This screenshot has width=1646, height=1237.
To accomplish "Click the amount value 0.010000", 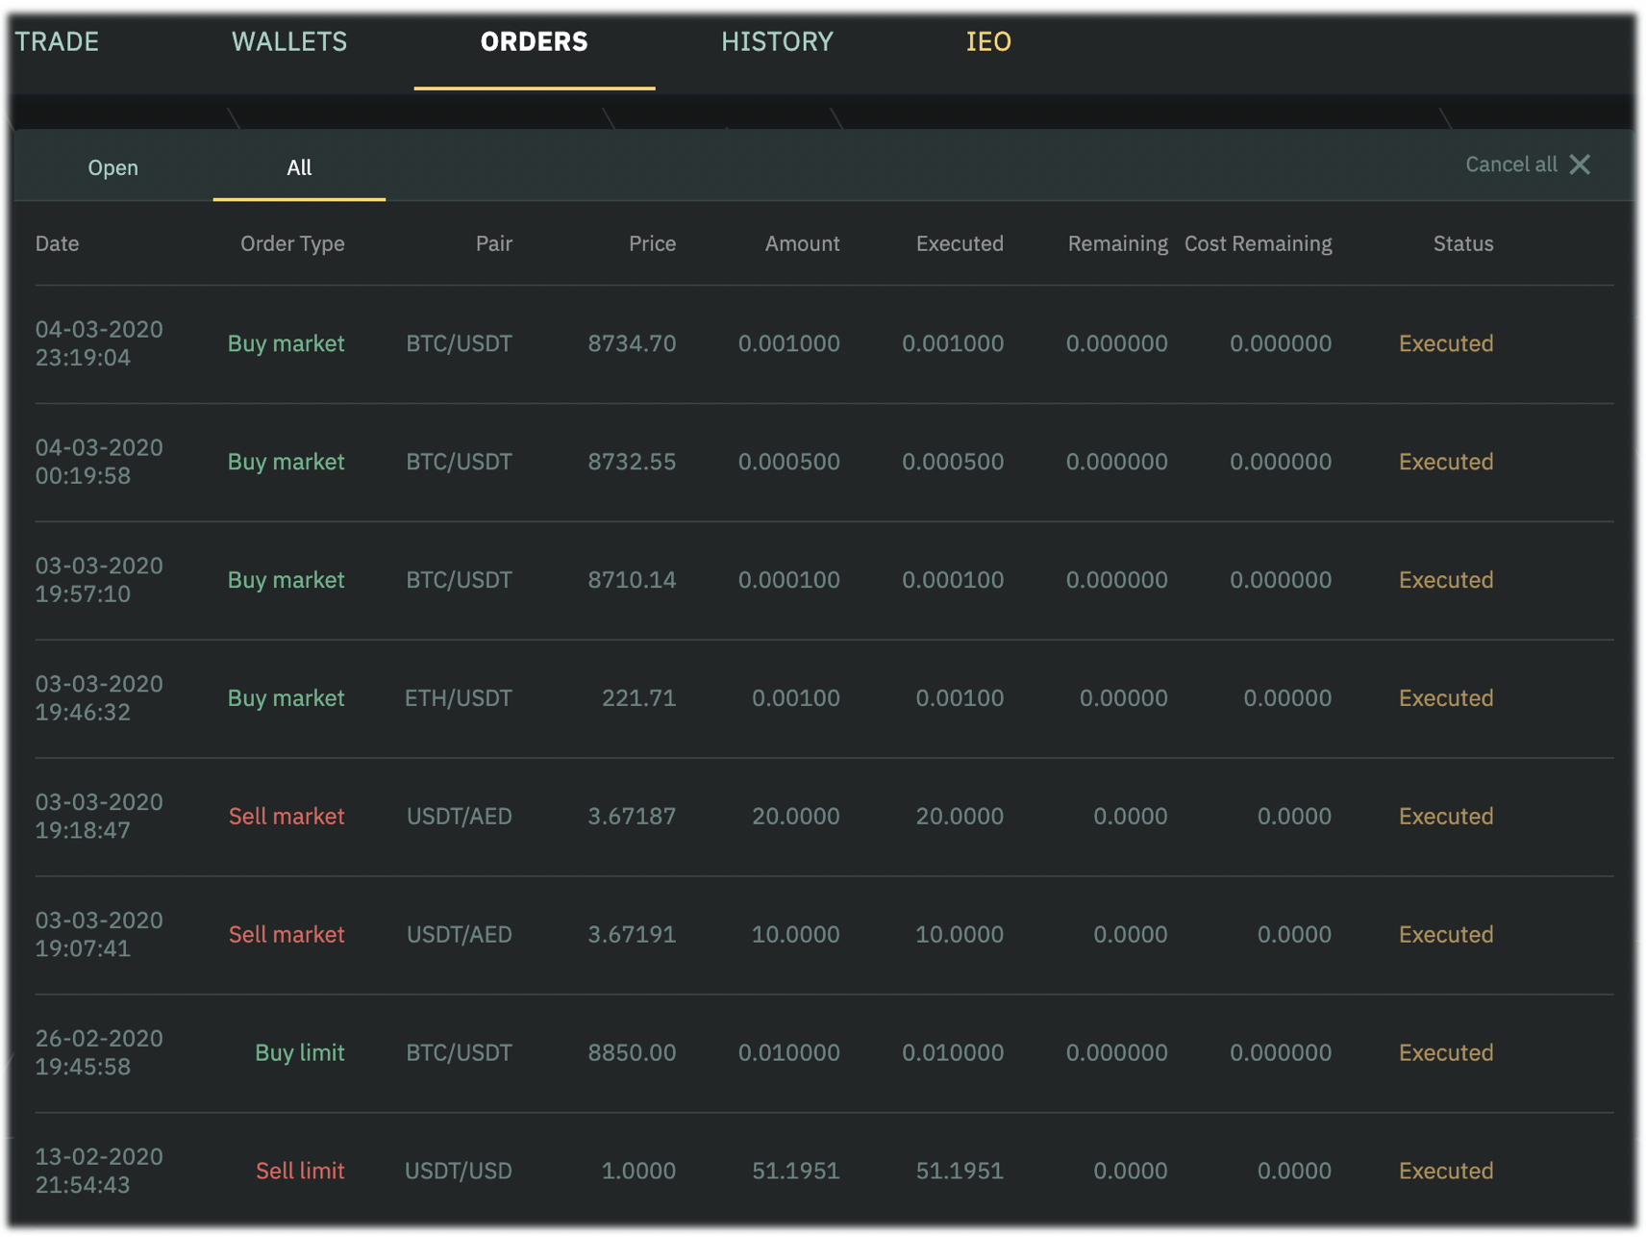I will pyautogui.click(x=788, y=1052).
